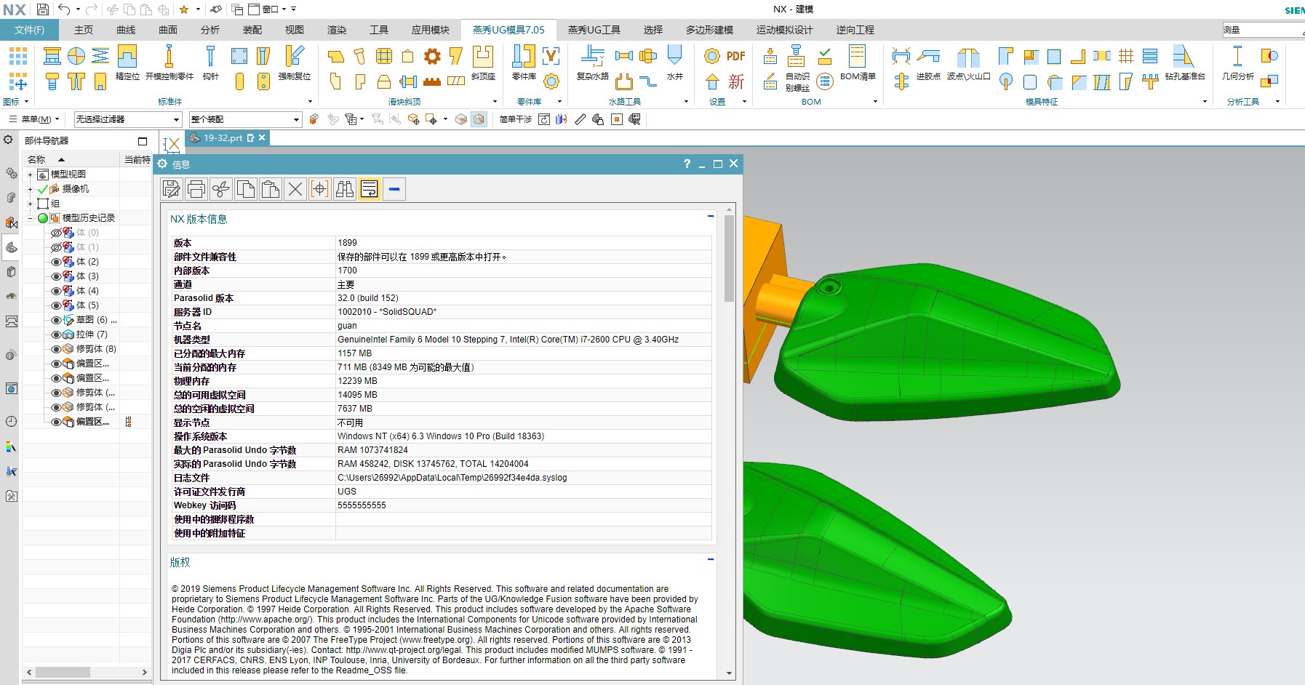Toggle visibility of 修剪体 (8)

coord(55,349)
